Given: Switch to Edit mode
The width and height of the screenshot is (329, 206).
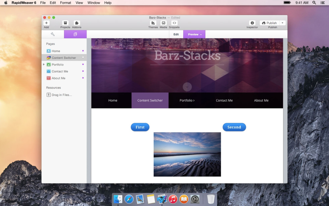Looking at the screenshot, I should tap(176, 34).
